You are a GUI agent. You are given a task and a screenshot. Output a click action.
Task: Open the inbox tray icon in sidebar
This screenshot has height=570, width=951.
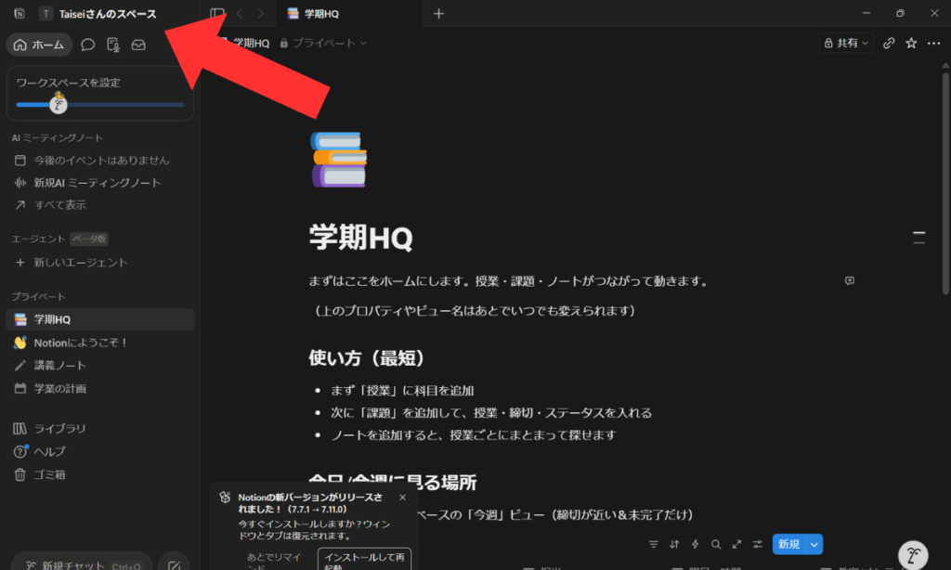(x=138, y=45)
